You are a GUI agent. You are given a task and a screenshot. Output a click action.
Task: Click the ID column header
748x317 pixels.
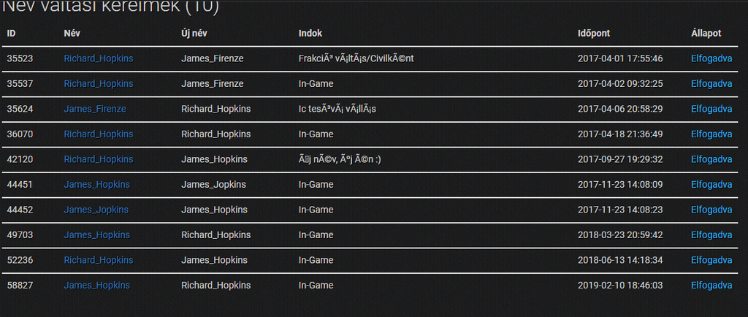click(11, 34)
